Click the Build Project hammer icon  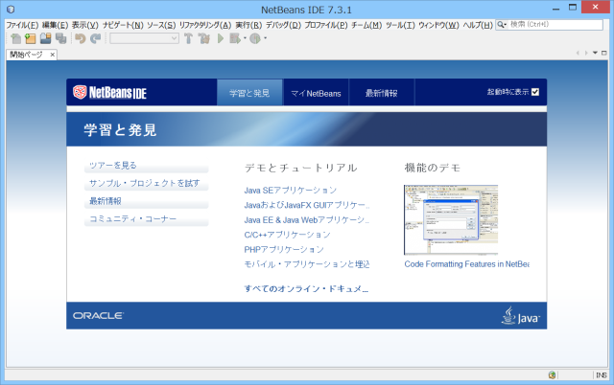[188, 38]
